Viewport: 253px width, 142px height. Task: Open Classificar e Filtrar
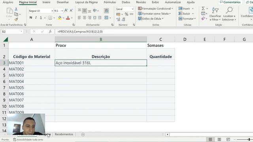coord(215,14)
